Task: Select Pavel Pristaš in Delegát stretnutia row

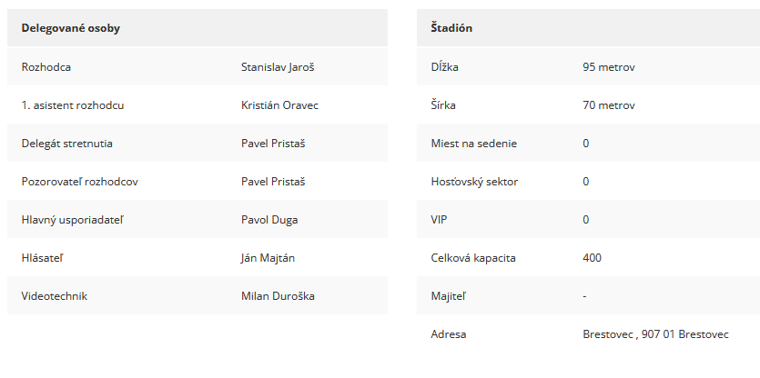Action: click(x=273, y=144)
